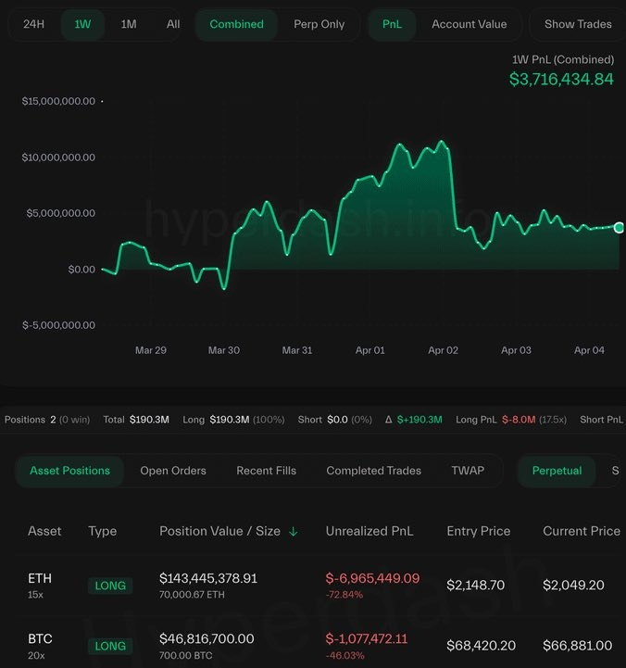Viewport: 626px width, 668px height.
Task: Open the Open Orders tab
Action: 173,471
